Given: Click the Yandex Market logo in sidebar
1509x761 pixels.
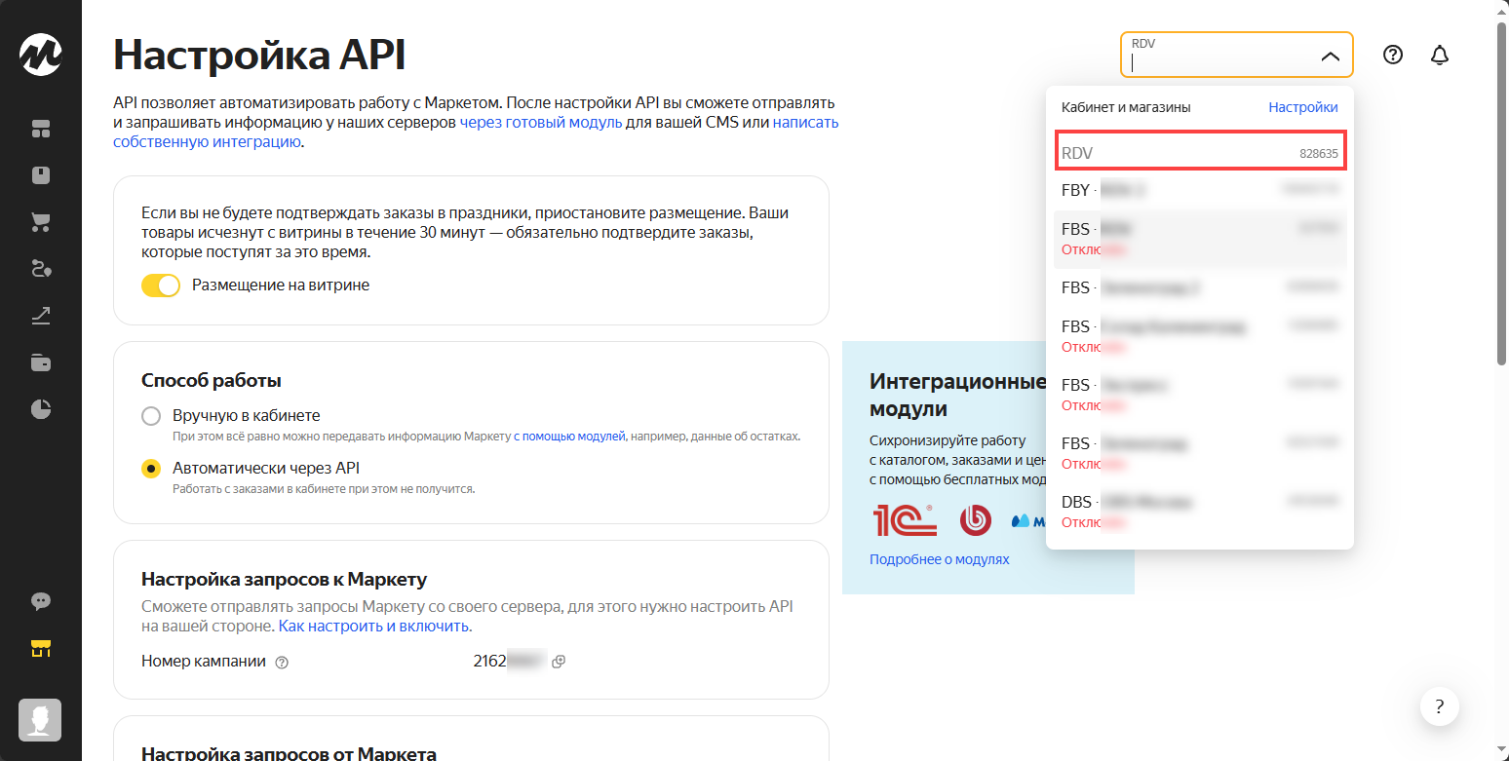Looking at the screenshot, I should point(41,56).
